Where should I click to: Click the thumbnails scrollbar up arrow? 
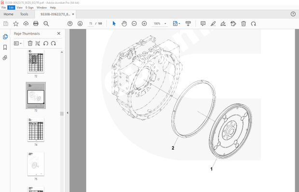pyautogui.click(x=62, y=52)
